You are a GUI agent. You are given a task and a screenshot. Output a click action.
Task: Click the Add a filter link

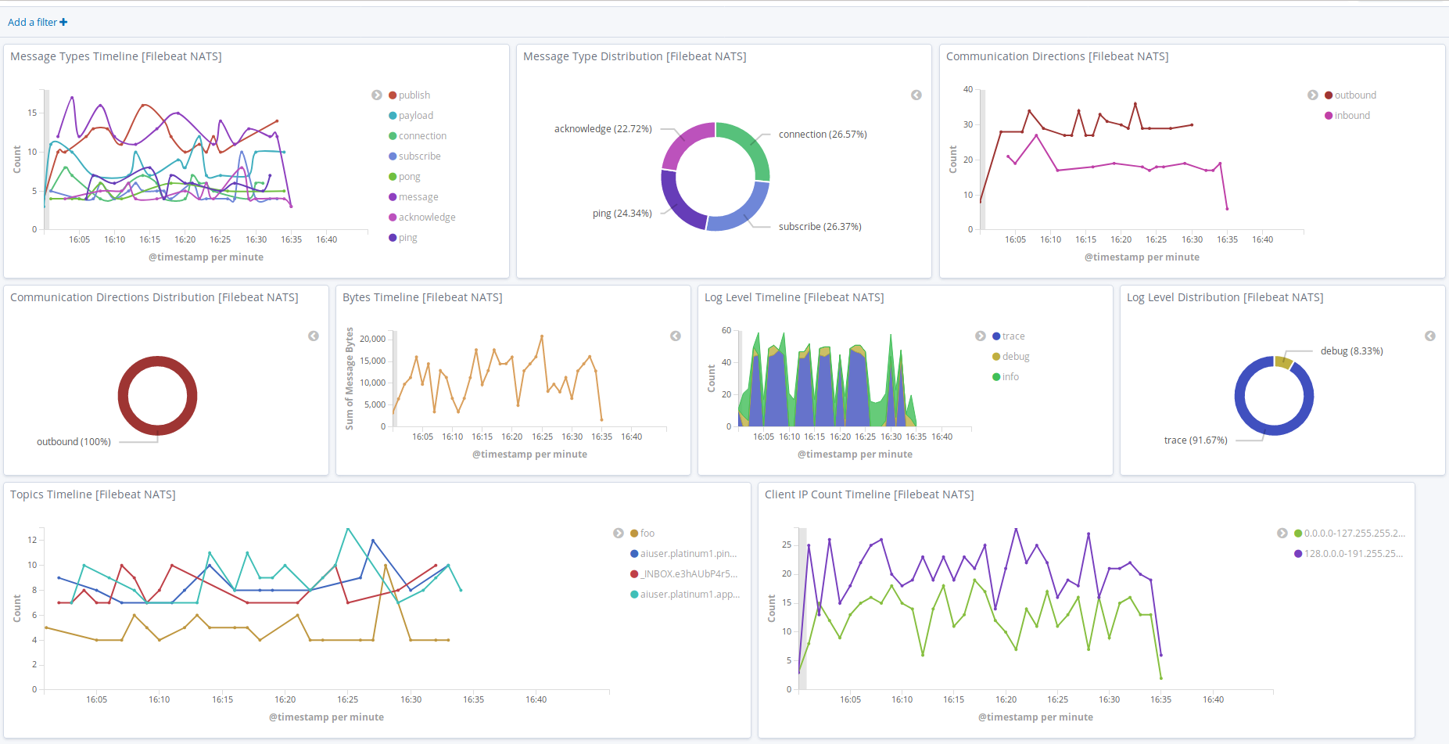click(x=38, y=22)
